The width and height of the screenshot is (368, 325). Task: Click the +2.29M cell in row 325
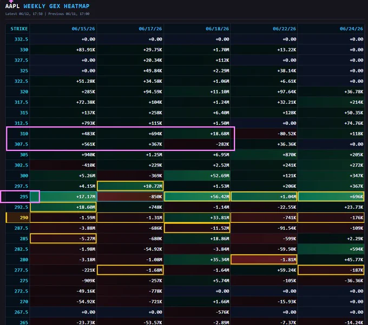point(197,71)
